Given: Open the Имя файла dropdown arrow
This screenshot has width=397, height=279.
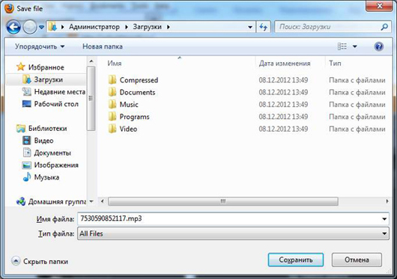Looking at the screenshot, I should [x=384, y=219].
